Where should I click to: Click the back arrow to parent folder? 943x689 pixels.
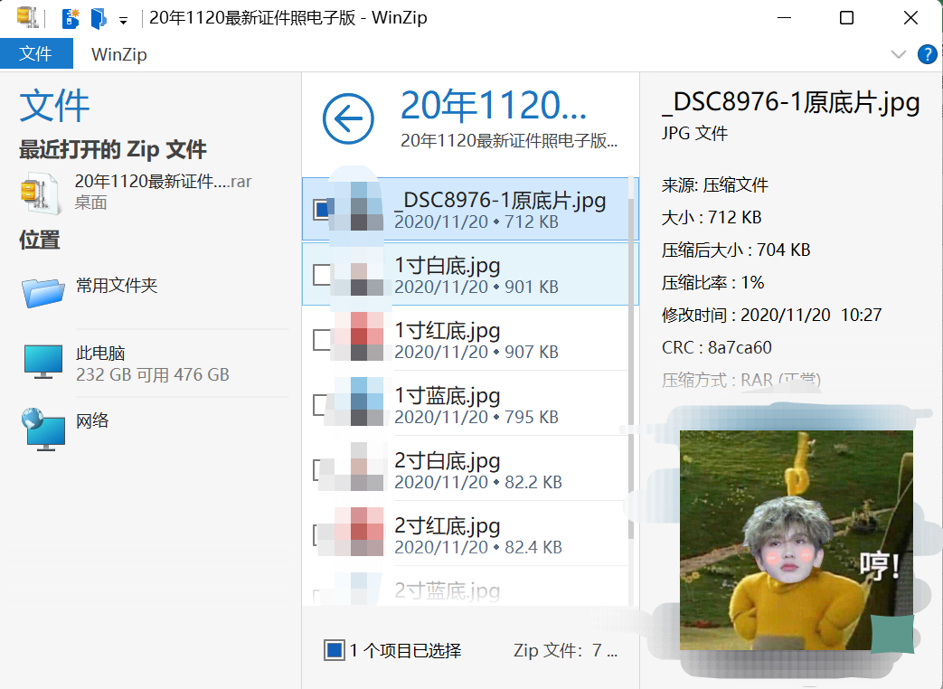(348, 119)
